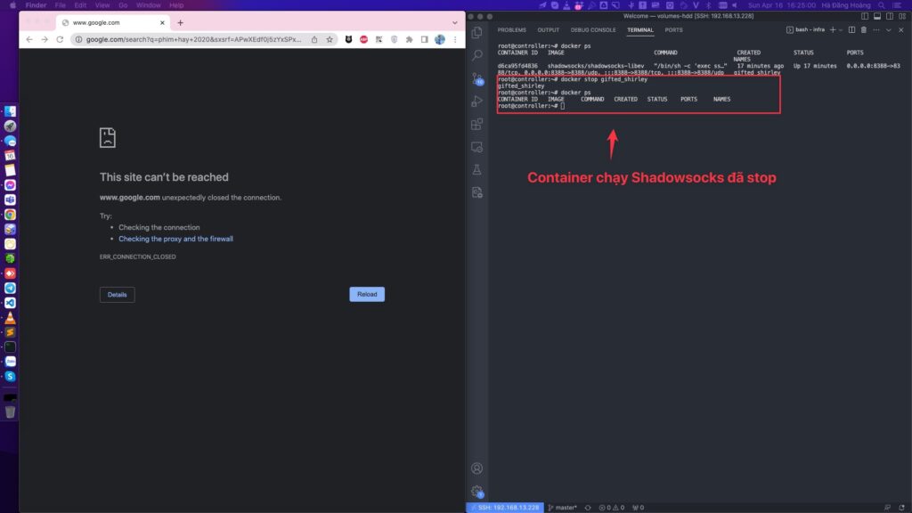Open Chrome three-dot menu
912x513 pixels.
(455, 39)
